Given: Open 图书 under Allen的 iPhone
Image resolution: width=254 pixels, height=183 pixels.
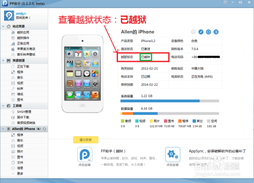Looking at the screenshot, I should (x=20, y=157).
